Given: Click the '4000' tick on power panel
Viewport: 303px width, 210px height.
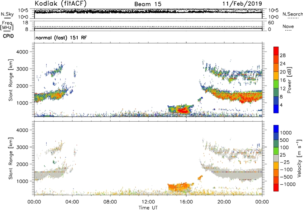Looking at the screenshot, I should (x=22, y=52).
